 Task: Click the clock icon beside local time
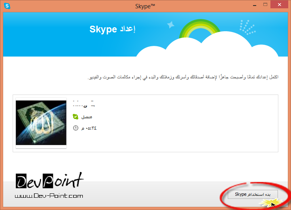(x=76, y=128)
